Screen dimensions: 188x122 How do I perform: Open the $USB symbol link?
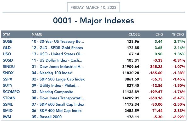[8, 42]
